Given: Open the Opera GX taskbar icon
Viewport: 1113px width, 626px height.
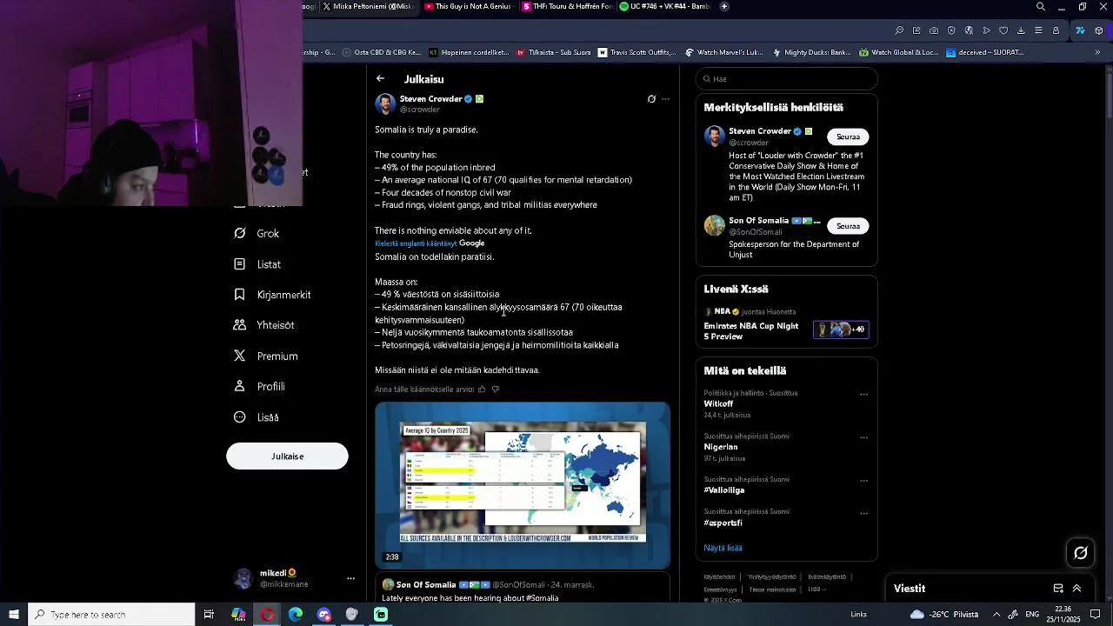Looking at the screenshot, I should click(267, 615).
